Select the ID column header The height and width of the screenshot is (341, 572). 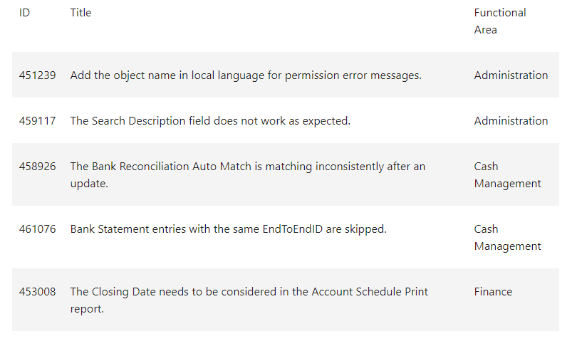(24, 13)
